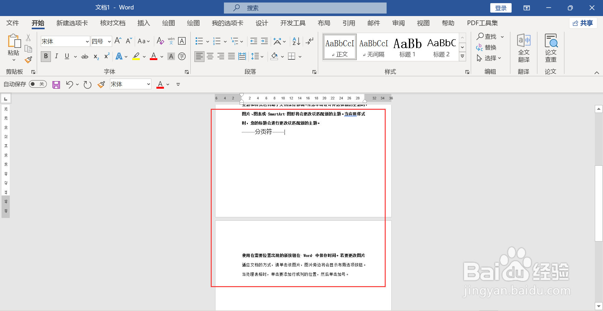This screenshot has height=311, width=603.
Task: Click format painter in quick access toolbar
Action: tap(101, 85)
